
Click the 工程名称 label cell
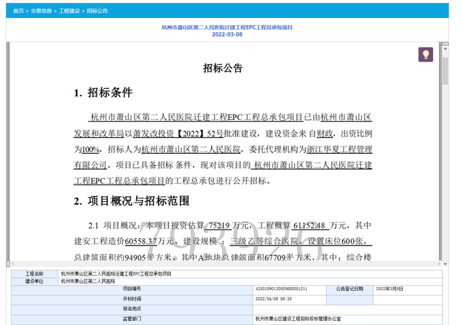tap(35, 274)
